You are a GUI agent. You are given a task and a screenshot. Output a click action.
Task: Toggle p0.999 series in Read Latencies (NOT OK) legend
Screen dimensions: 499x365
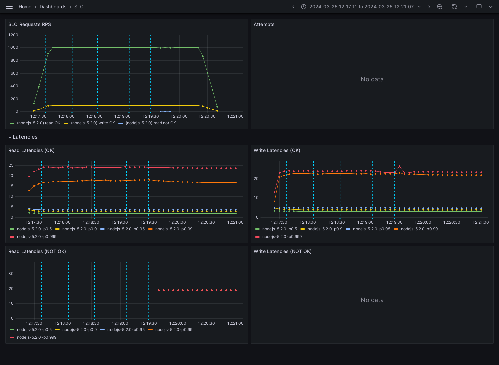[37, 337]
